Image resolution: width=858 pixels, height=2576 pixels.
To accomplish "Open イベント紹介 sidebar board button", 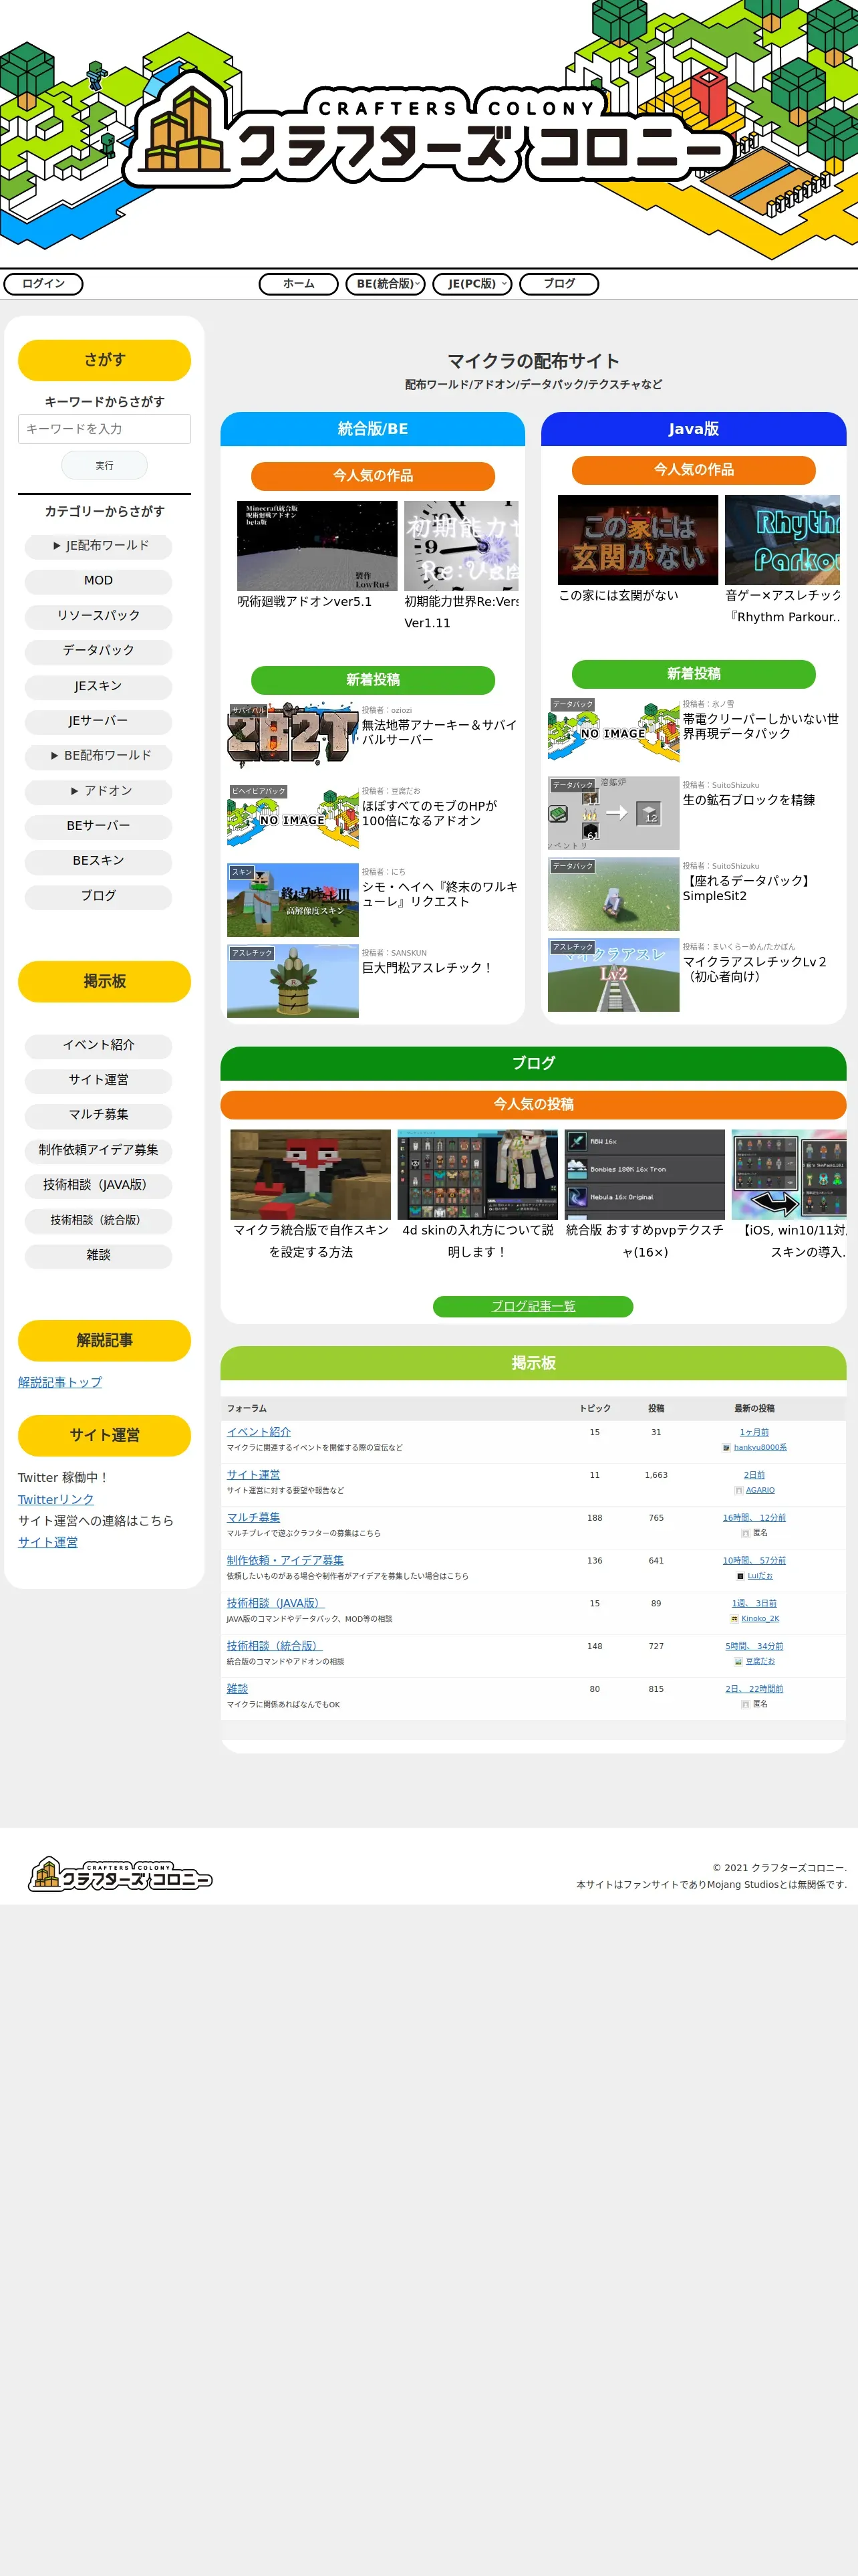I will click(99, 1045).
